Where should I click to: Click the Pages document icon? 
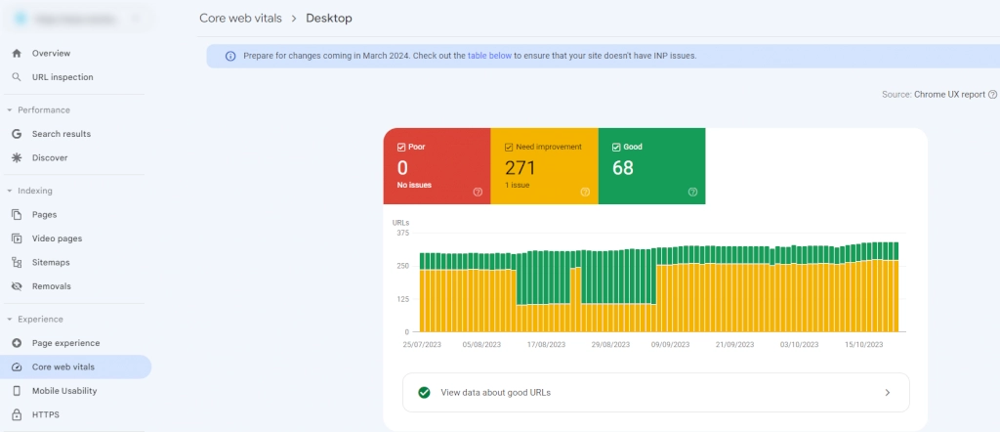(18, 215)
